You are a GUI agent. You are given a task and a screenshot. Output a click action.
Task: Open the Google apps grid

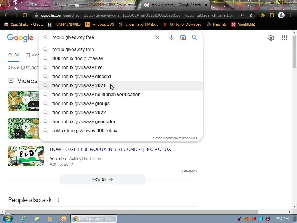pyautogui.click(x=285, y=38)
